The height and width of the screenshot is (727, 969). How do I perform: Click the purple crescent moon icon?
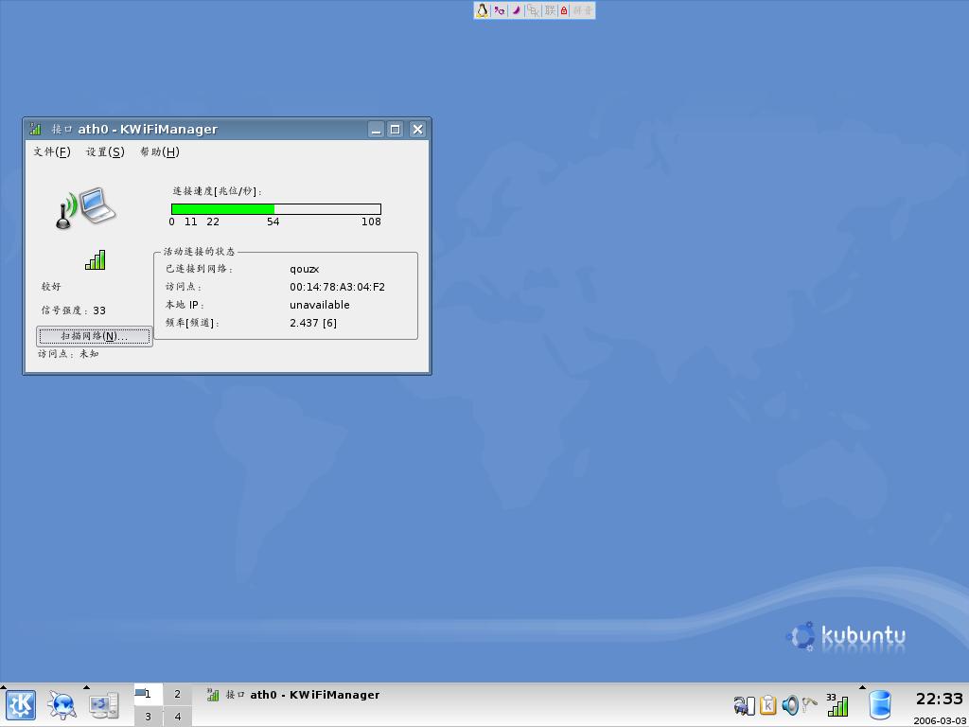pos(516,10)
